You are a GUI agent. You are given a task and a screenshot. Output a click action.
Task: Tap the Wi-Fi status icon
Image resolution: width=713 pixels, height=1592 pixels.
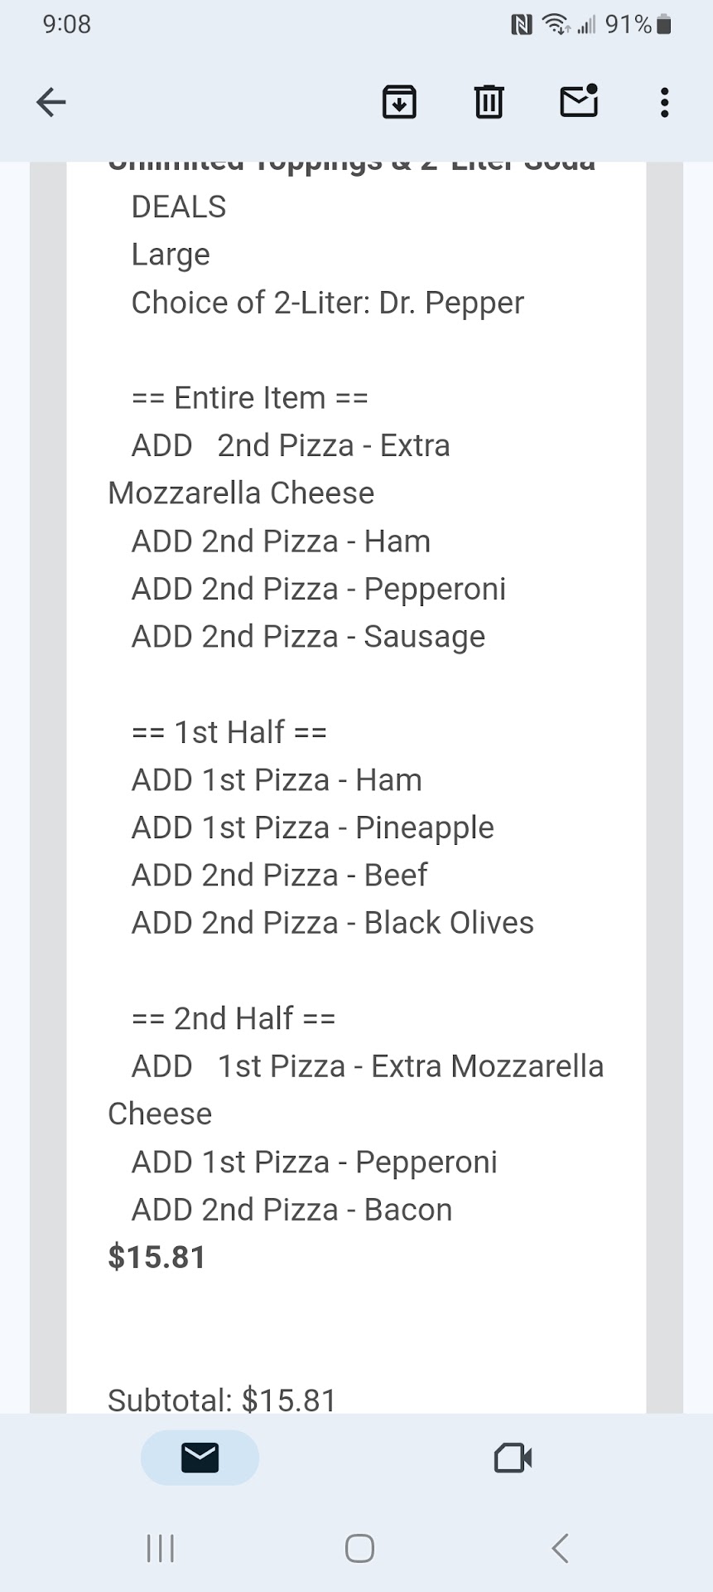555,25
